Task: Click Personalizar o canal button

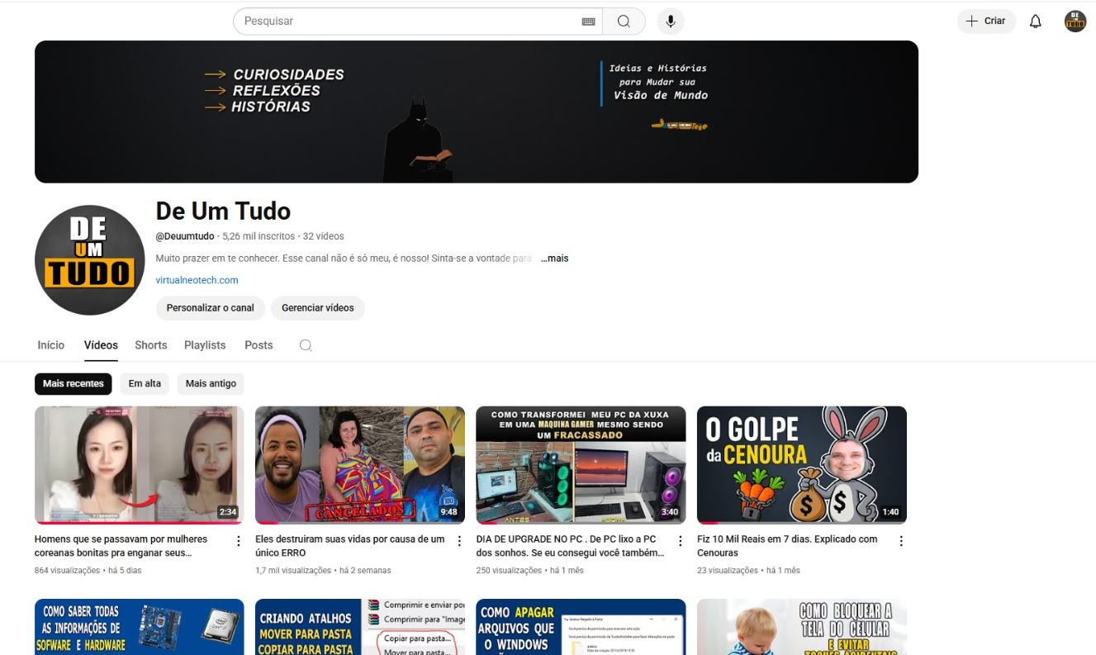Action: [x=211, y=308]
